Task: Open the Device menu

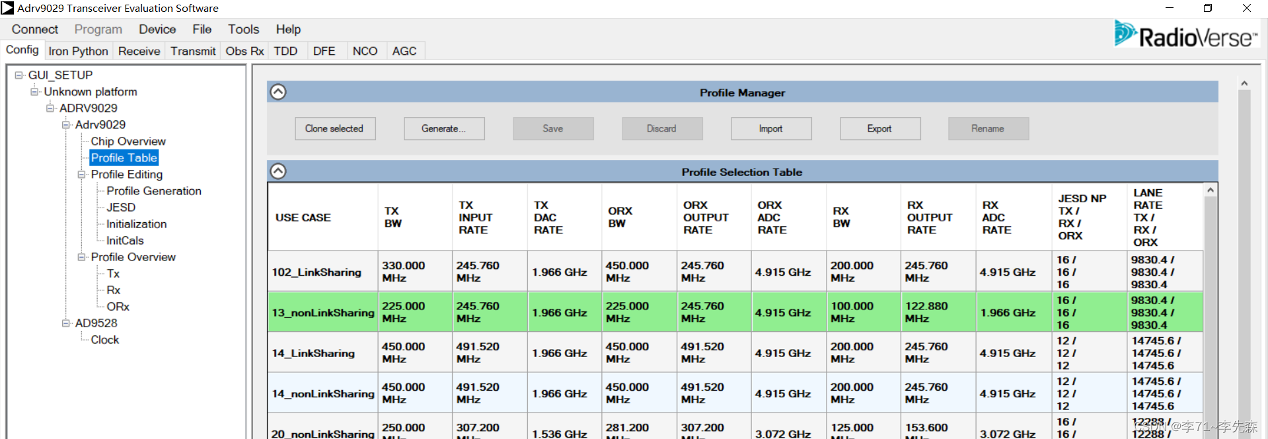Action: coord(157,29)
